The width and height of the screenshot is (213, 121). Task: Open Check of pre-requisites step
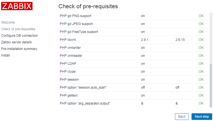(18, 29)
